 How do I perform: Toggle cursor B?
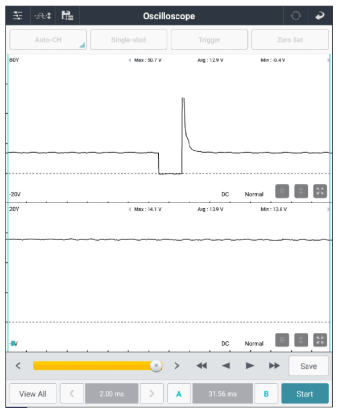click(266, 394)
